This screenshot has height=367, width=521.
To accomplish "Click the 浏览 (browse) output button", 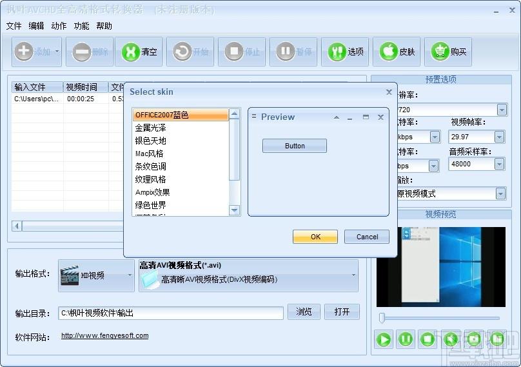I will (304, 312).
